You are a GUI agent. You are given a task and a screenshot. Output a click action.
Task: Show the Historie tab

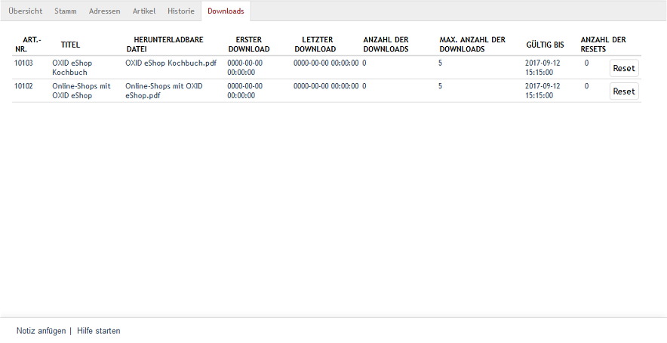[x=180, y=11]
